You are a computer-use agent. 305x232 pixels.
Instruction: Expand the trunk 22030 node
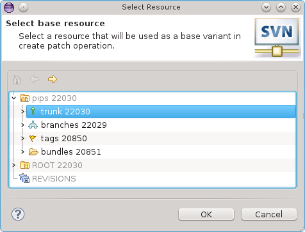22,111
